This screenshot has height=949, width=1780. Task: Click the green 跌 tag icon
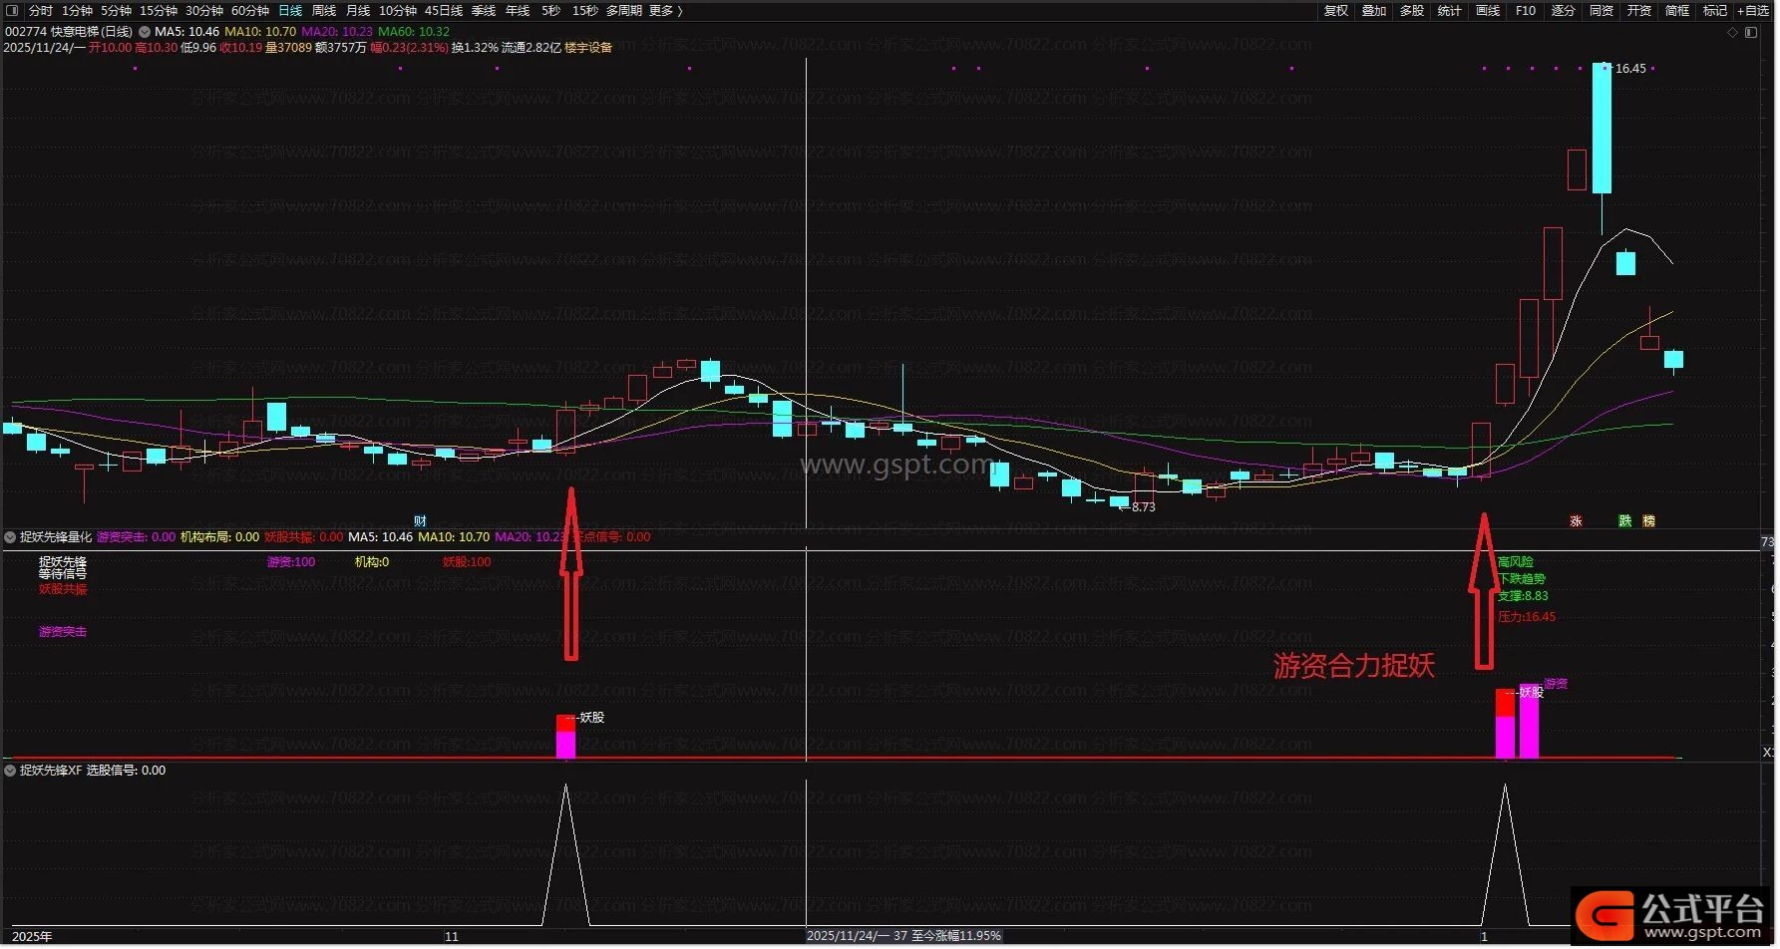click(1624, 521)
